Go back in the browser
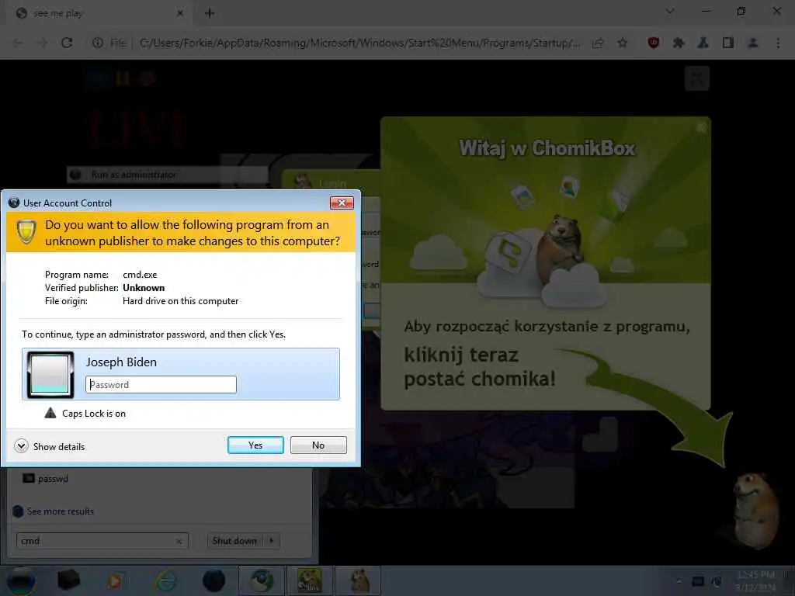Viewport: 795px width, 596px height. point(18,43)
